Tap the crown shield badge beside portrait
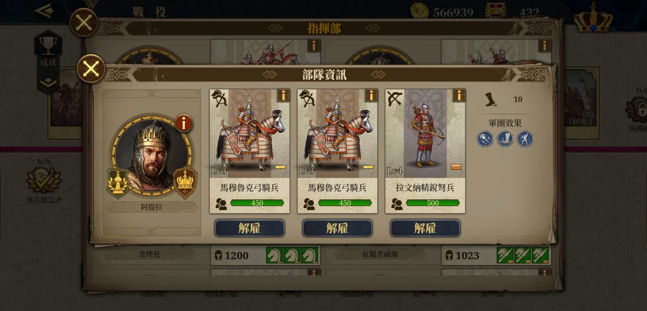The image size is (647, 311). [x=185, y=183]
